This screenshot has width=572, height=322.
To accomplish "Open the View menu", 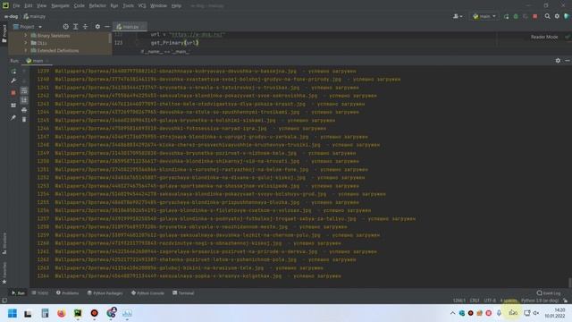I will tap(42, 6).
